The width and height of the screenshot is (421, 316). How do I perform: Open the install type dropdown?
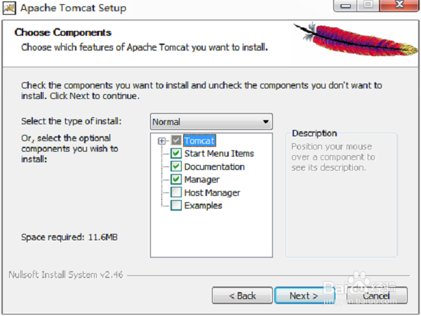(x=211, y=121)
